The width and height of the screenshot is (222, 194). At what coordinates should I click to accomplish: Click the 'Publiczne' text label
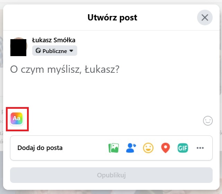55,51
